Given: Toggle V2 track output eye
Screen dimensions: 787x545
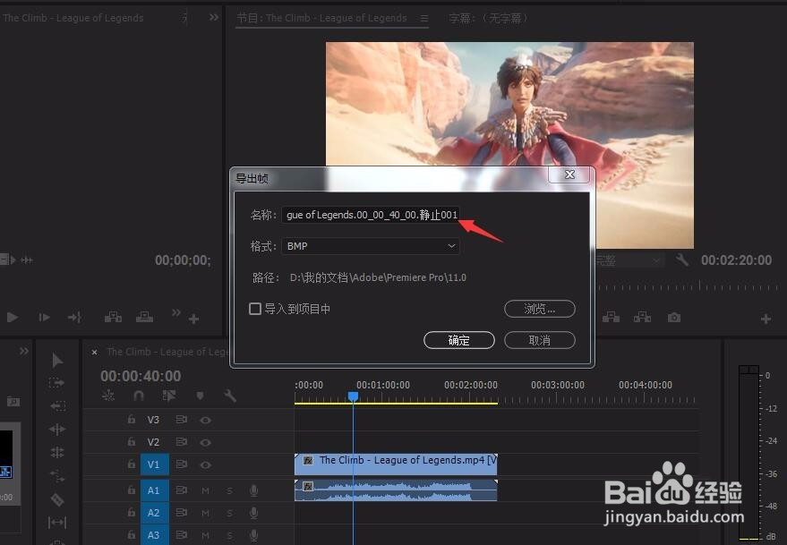Looking at the screenshot, I should coord(205,443).
